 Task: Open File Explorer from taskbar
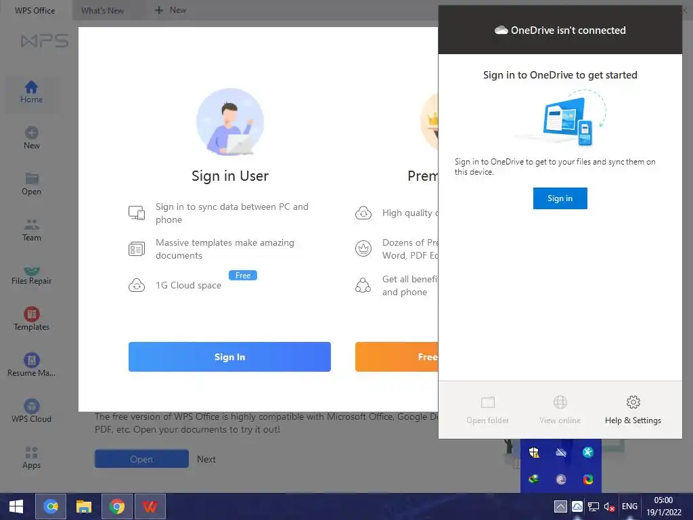coord(83,506)
